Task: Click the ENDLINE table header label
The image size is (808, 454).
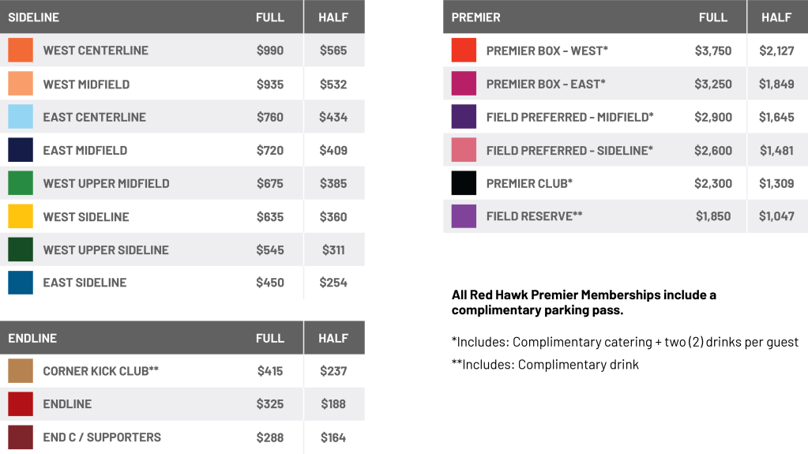Action: click(32, 338)
